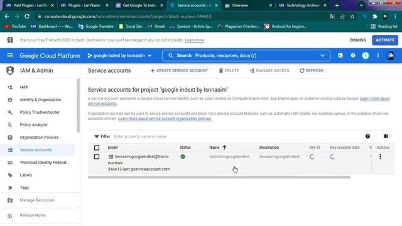402x226 pixels.
Task: Open Policy Troubleshooter sidebar item
Action: click(38, 112)
